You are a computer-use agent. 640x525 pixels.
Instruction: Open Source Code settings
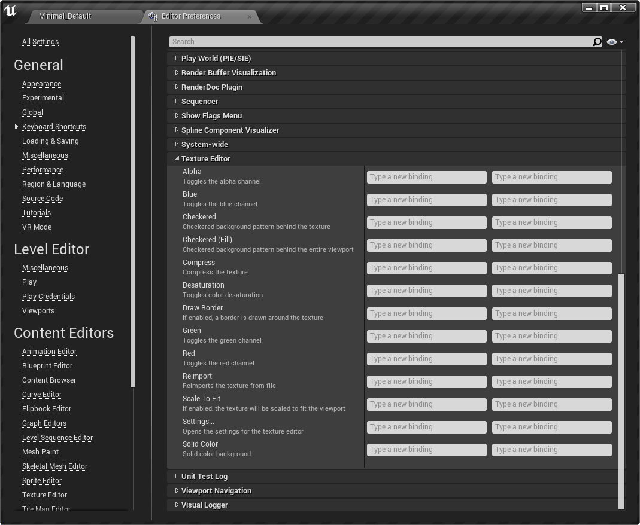43,198
